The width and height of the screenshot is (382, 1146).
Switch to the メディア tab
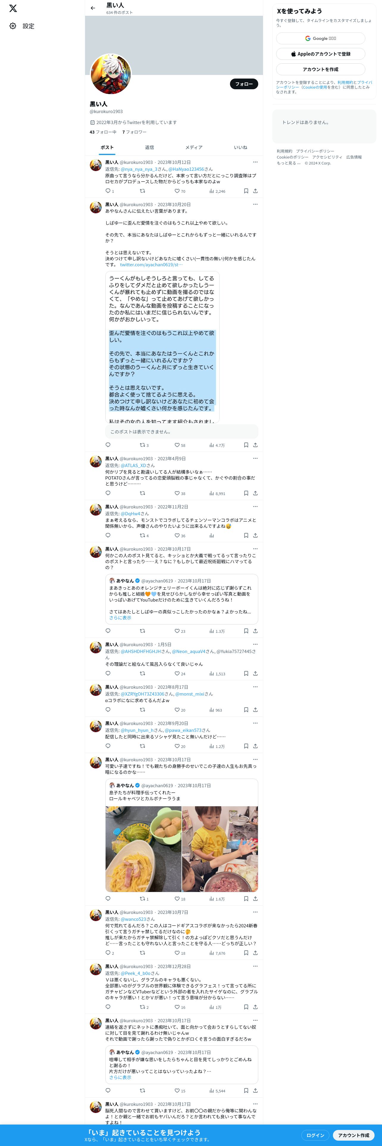pos(194,147)
